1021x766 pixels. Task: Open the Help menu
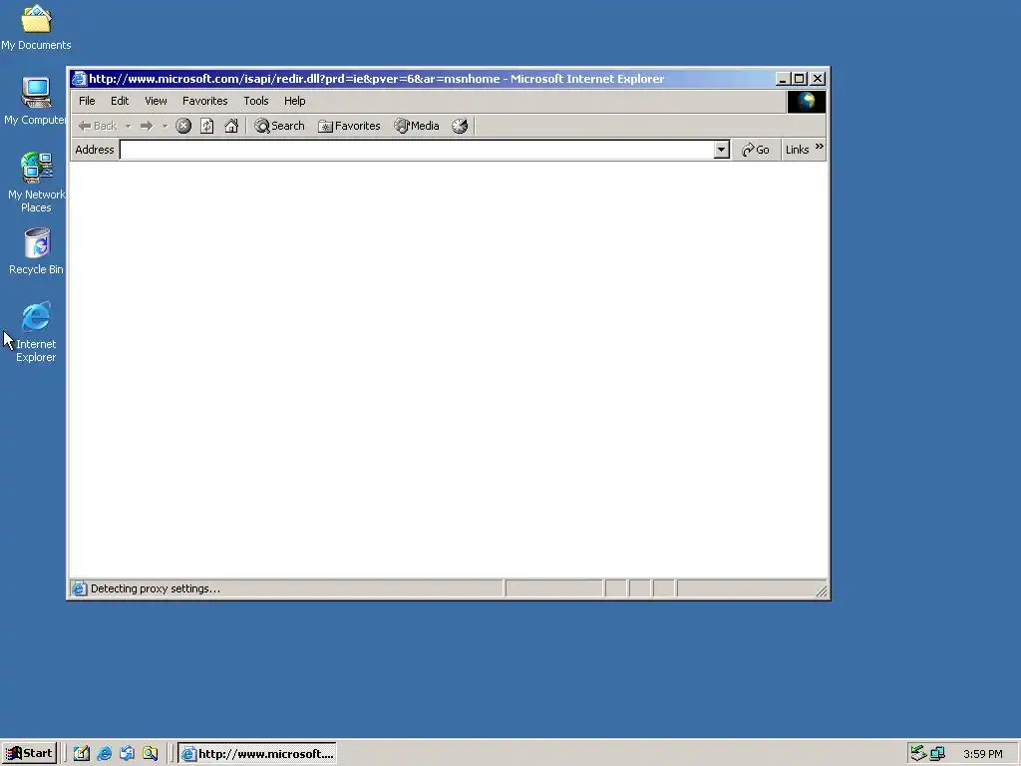coord(294,101)
